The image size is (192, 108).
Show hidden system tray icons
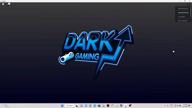pyautogui.click(x=165, y=106)
